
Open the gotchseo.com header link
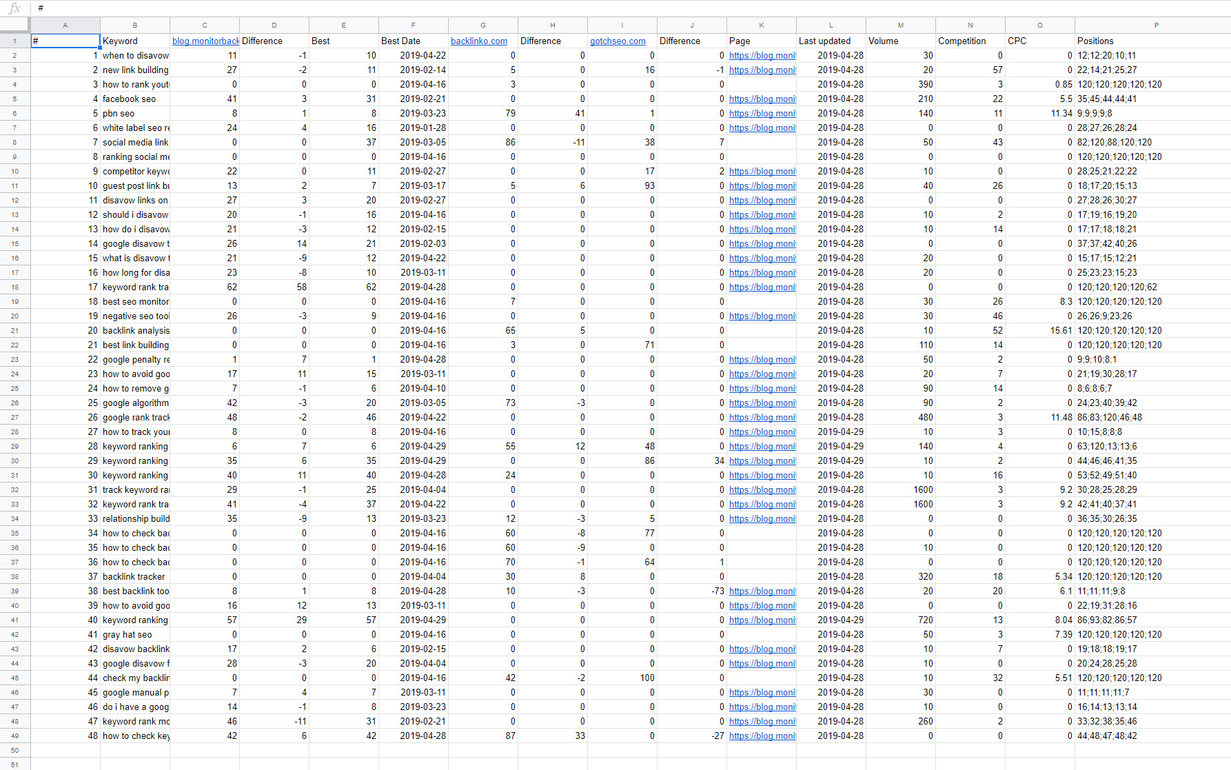(618, 41)
